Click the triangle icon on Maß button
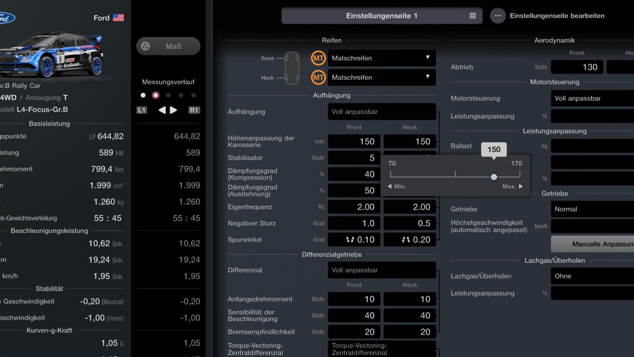 click(145, 46)
